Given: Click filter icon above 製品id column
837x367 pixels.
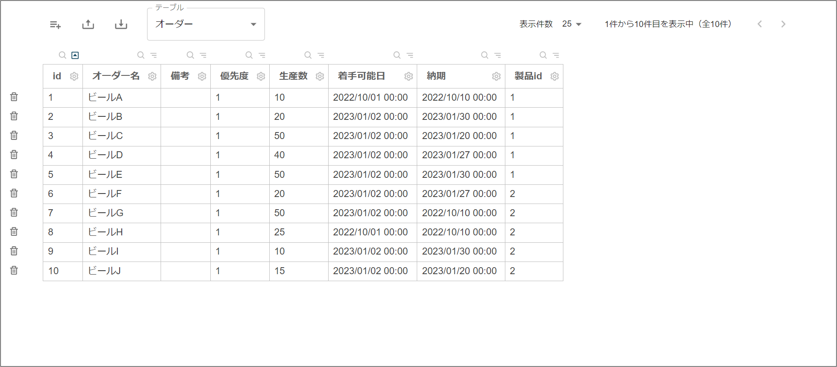Looking at the screenshot, I should pos(556,55).
